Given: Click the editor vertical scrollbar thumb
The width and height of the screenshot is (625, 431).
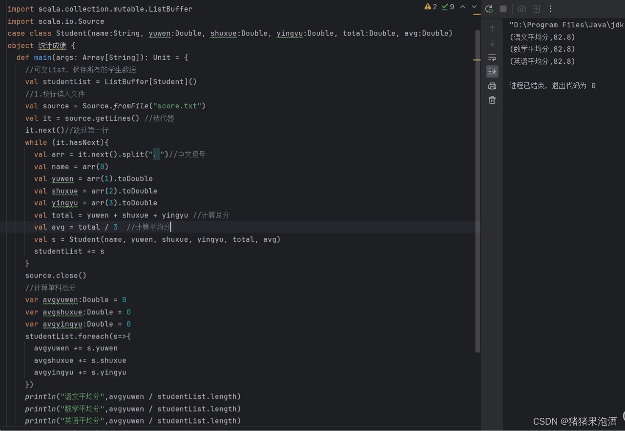Looking at the screenshot, I should 478,190.
